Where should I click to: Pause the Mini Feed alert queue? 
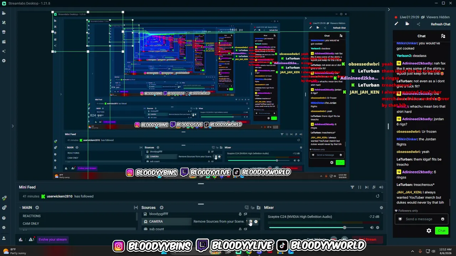[x=359, y=187]
